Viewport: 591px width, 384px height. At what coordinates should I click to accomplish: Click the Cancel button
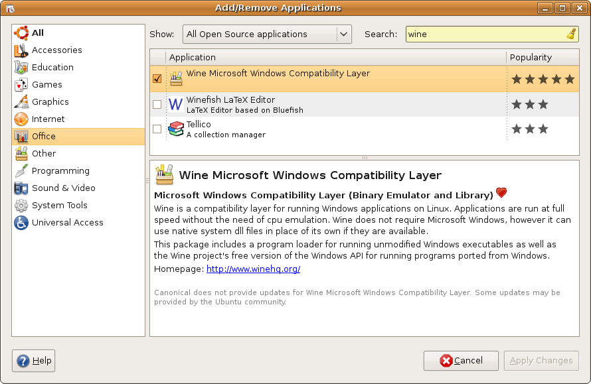(x=461, y=361)
